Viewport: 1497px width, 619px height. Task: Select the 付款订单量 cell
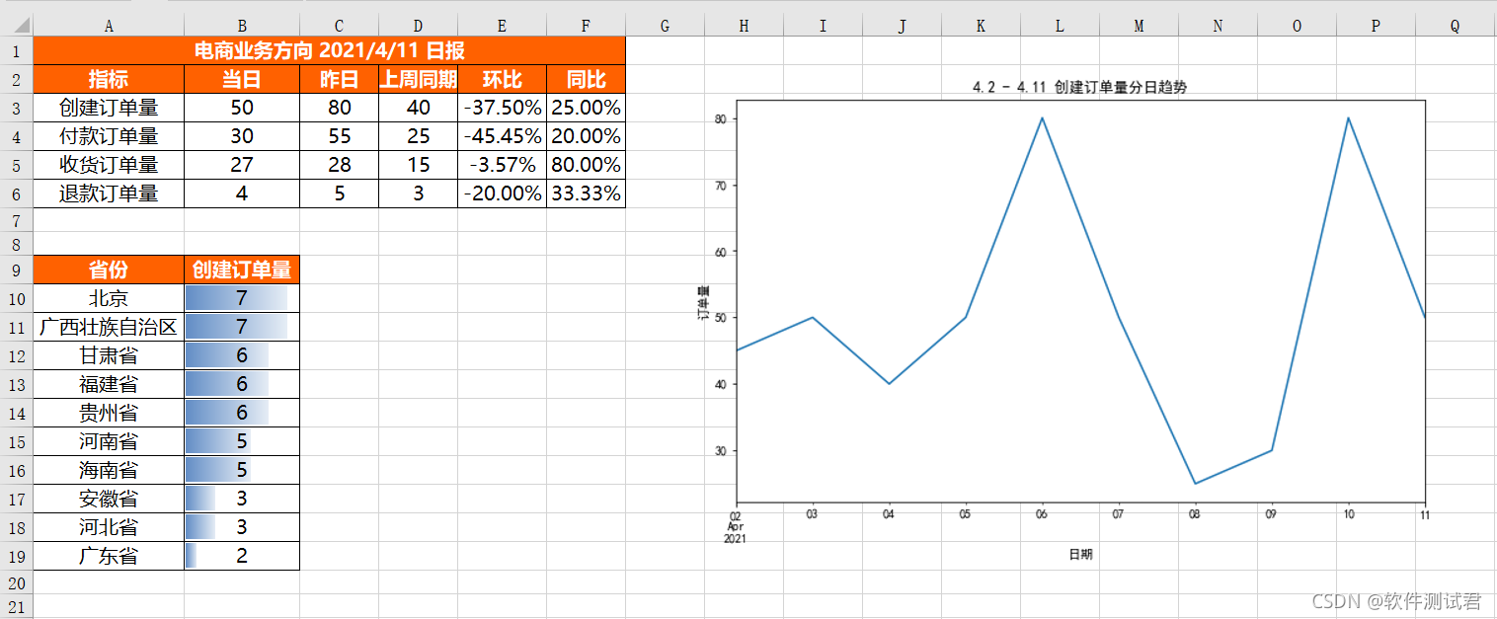109,137
